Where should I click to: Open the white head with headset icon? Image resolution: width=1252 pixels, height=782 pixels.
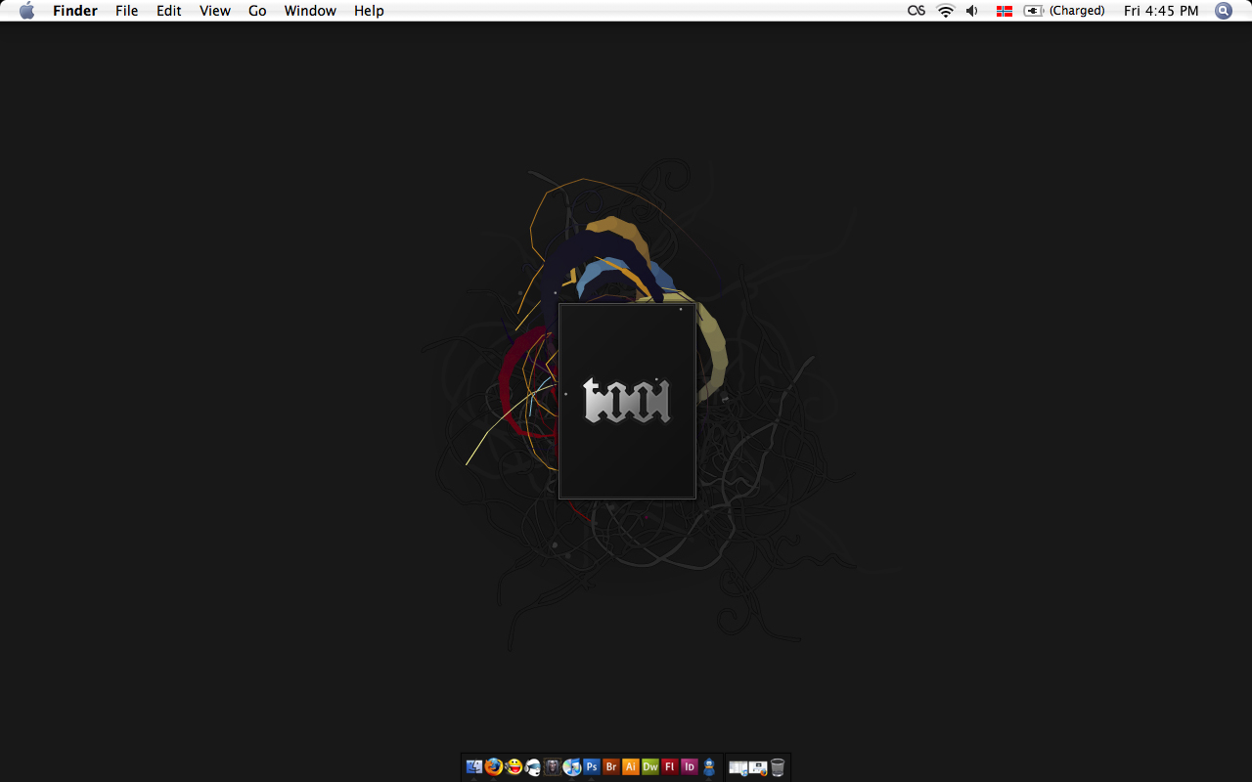(533, 767)
